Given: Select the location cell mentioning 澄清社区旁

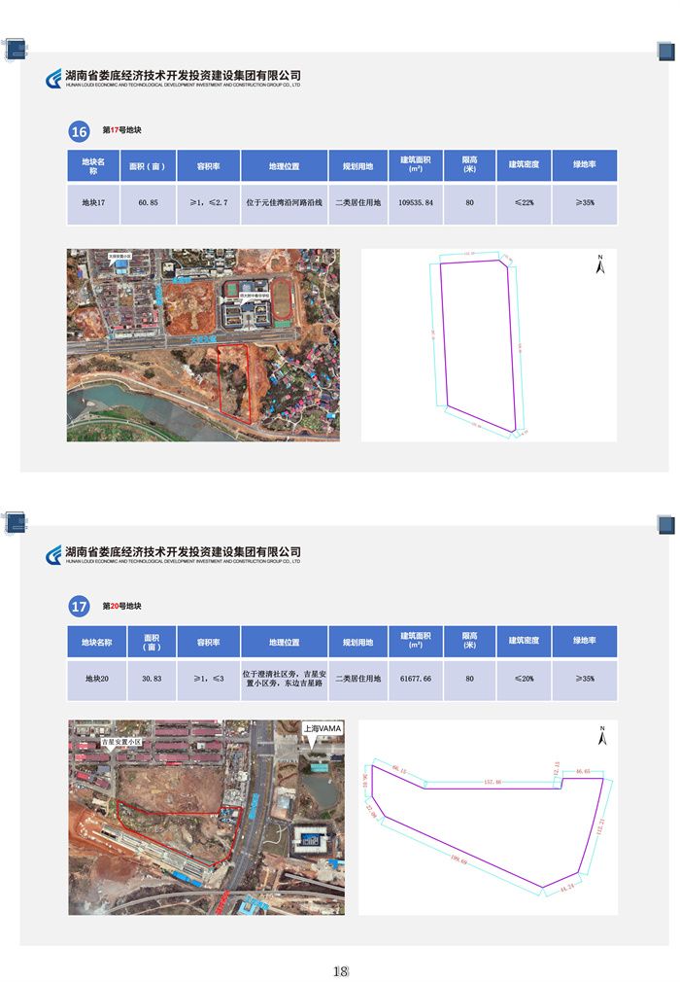Looking at the screenshot, I should coord(284,679).
